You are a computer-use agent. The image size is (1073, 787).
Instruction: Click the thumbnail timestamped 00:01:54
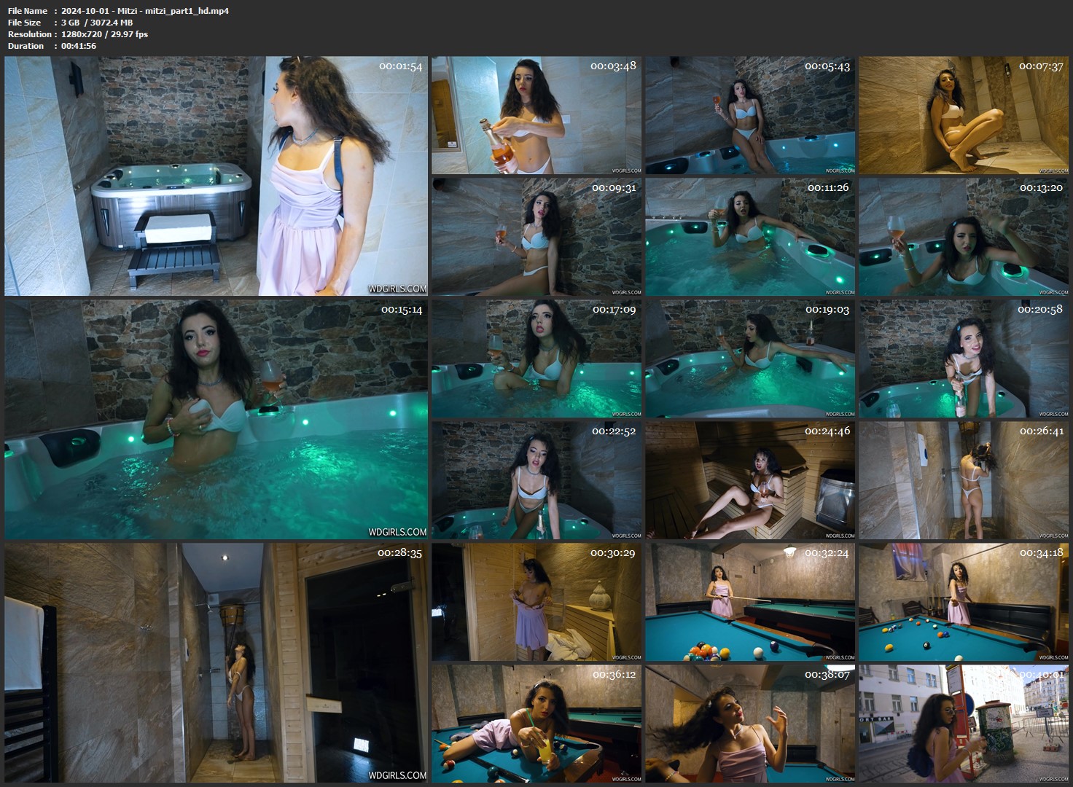216,176
